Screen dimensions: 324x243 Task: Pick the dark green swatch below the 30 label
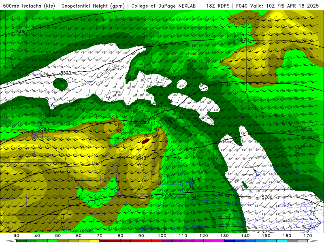tap(21, 241)
